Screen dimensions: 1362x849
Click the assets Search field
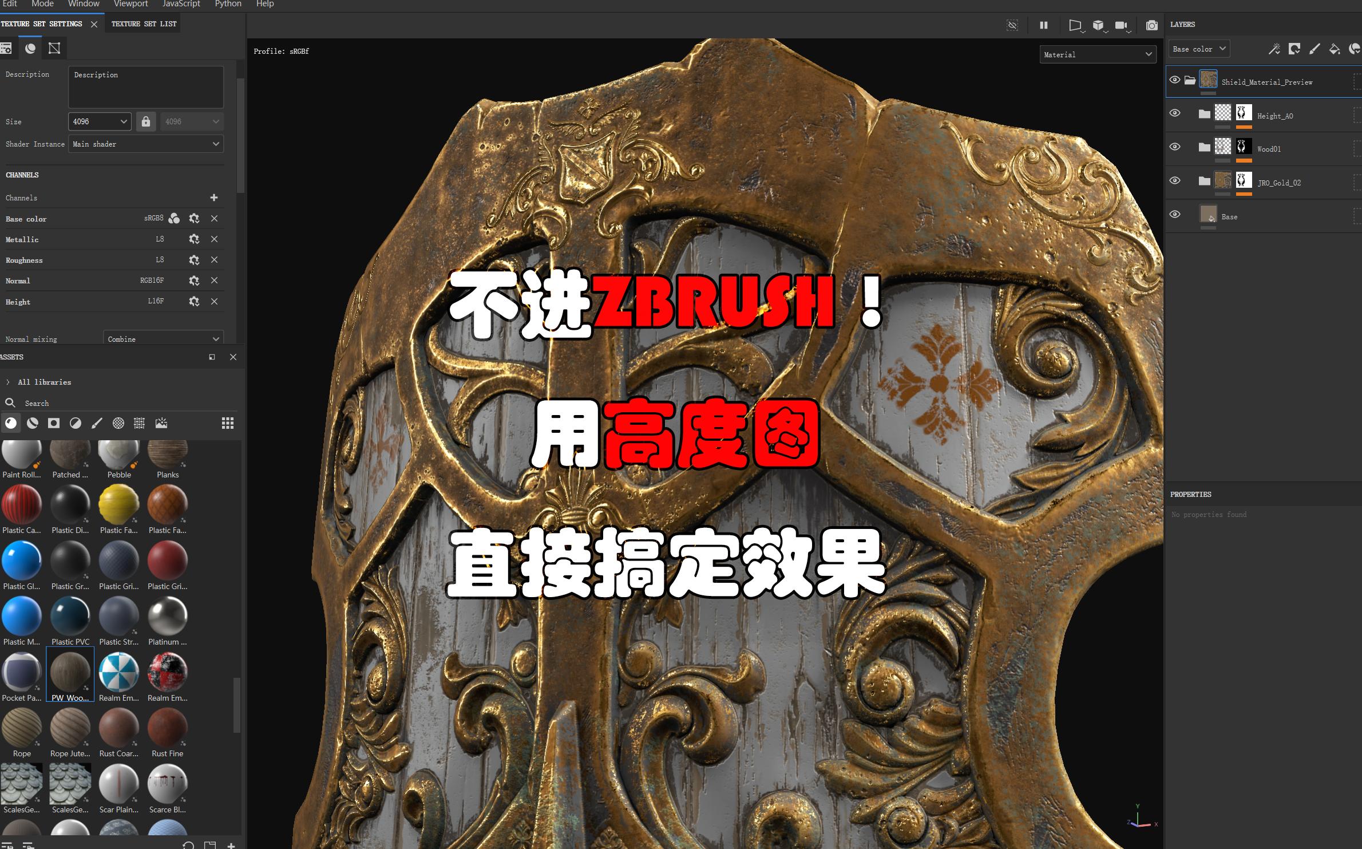point(120,403)
